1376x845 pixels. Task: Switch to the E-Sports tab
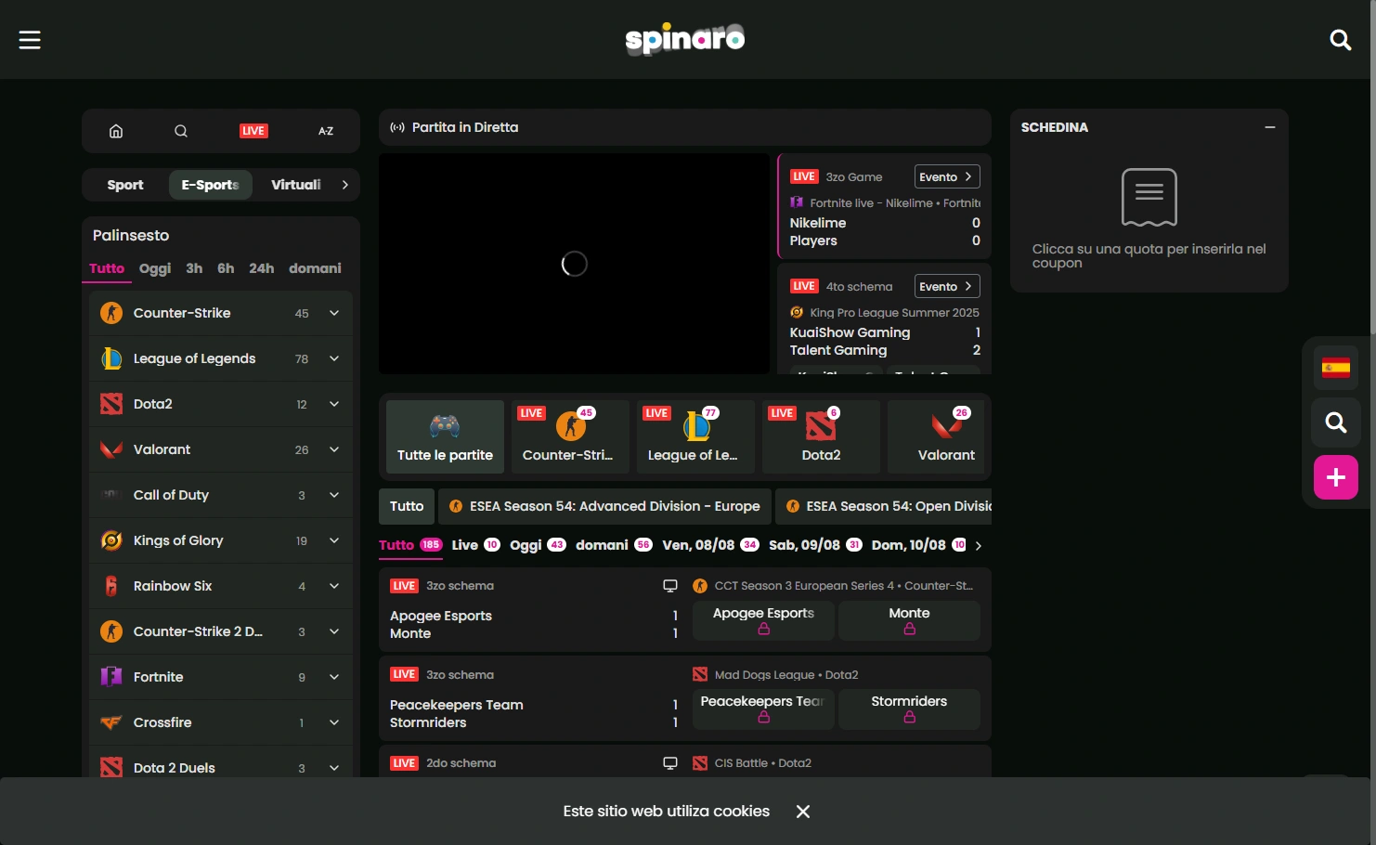[211, 185]
